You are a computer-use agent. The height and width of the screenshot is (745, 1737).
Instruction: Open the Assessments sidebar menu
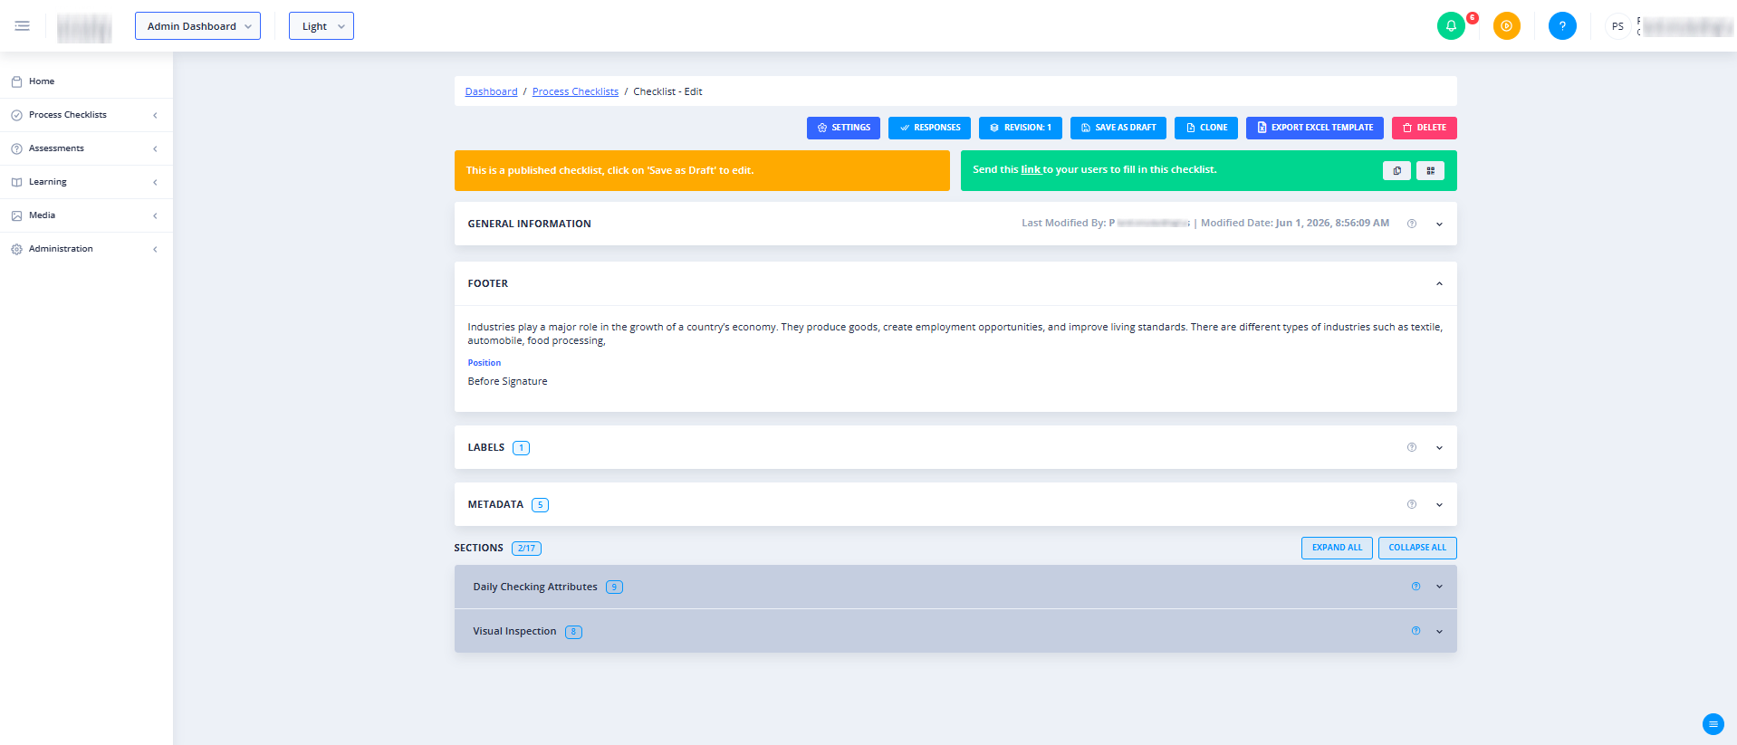86,148
